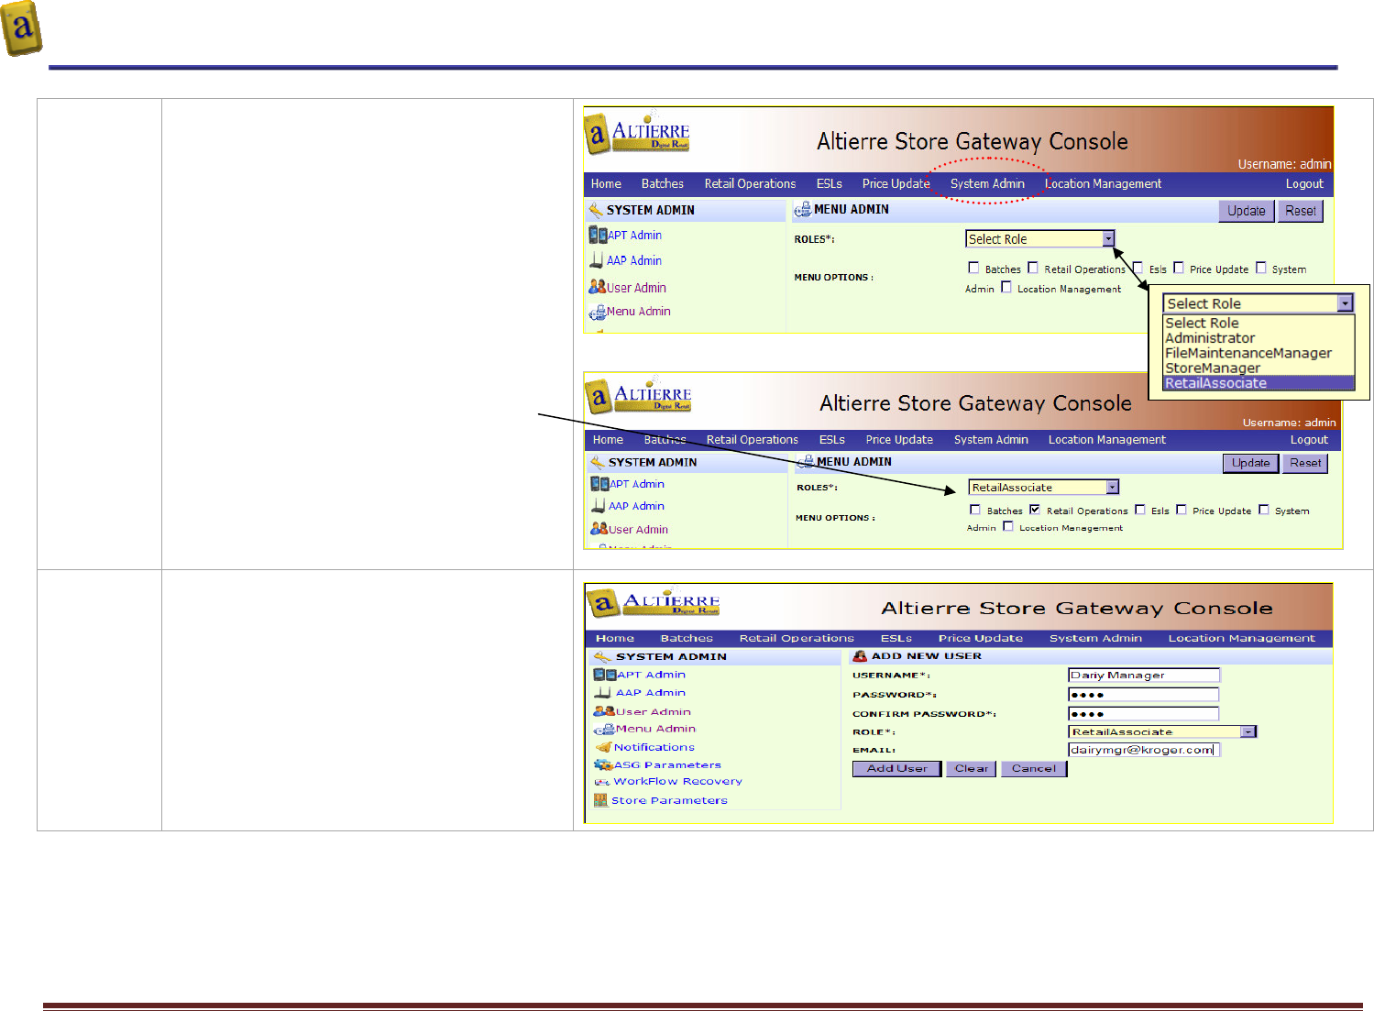Open the ROLE dropdown in the Add New User form
This screenshot has height=1011, width=1374.
pos(1162,731)
